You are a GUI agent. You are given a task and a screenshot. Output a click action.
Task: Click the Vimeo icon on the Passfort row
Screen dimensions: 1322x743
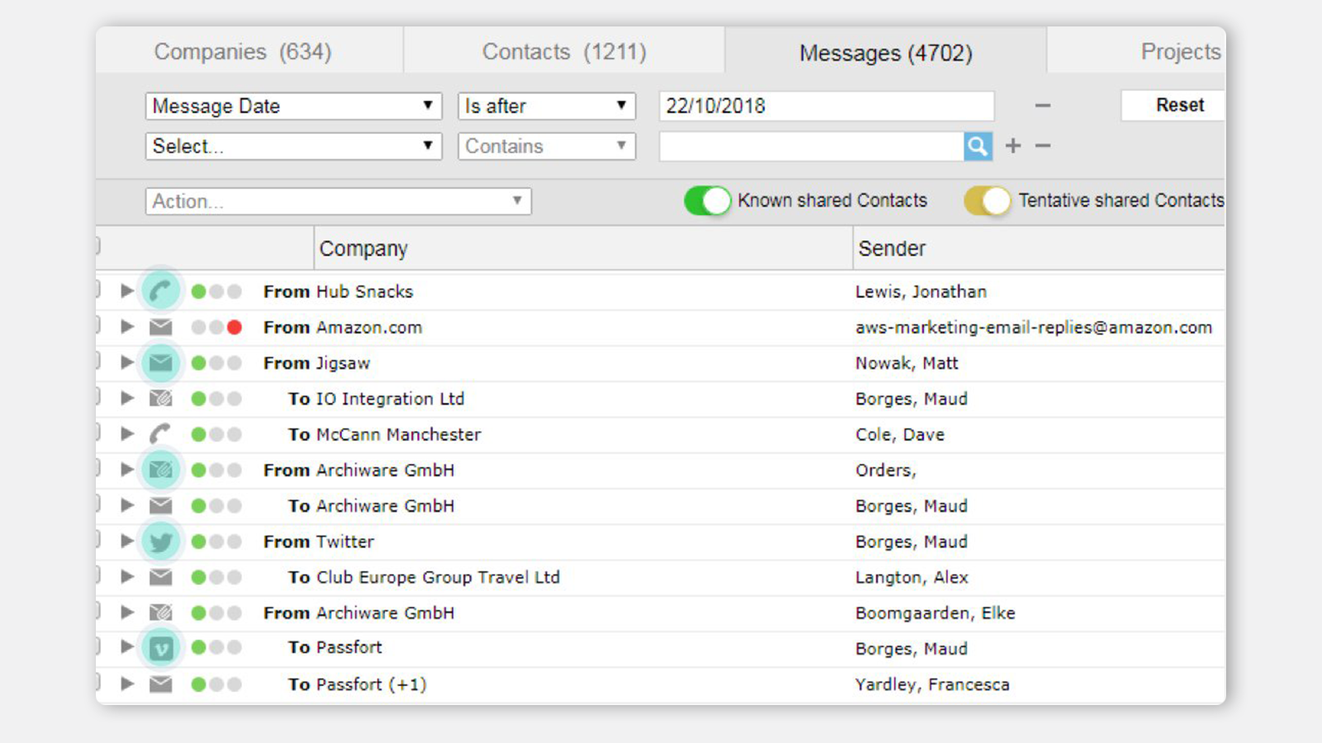pos(162,648)
